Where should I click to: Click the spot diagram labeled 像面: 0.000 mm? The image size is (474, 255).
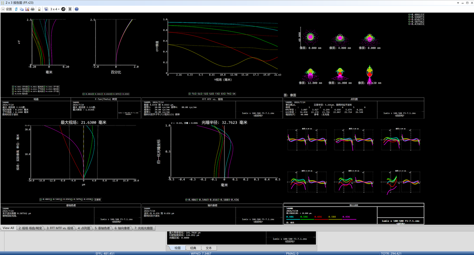click(310, 37)
